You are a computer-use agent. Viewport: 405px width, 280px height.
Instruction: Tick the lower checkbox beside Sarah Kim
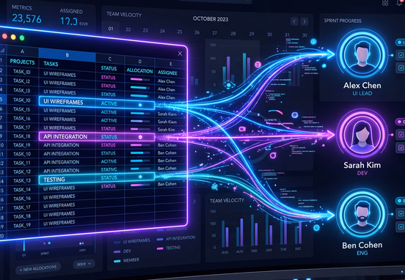point(401,147)
